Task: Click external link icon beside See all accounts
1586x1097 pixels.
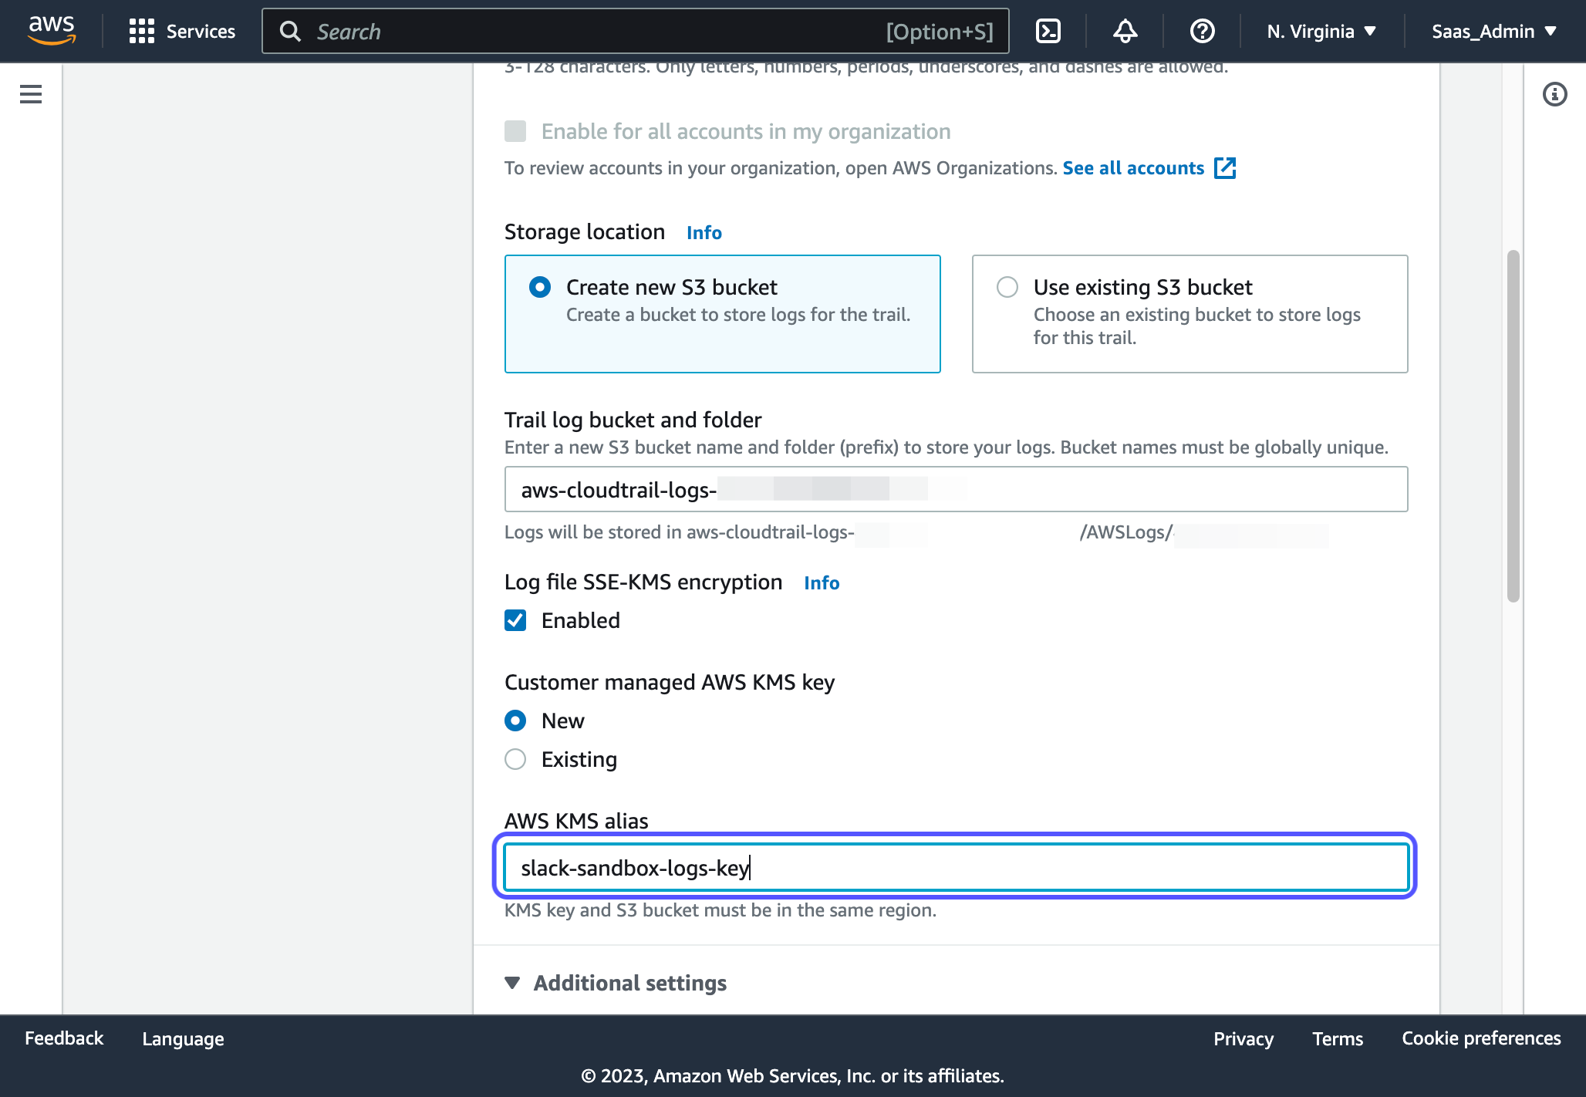Action: tap(1225, 168)
